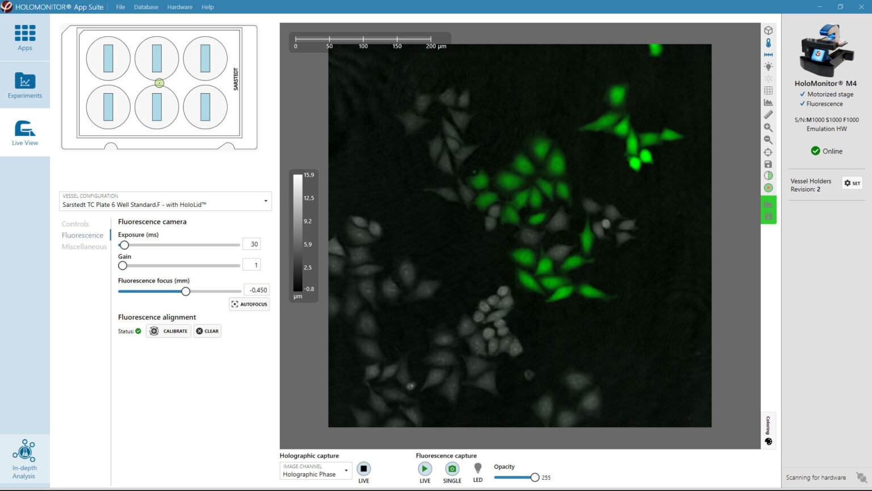Click the ruler measurement tool
Viewport: 872px width, 491px height.
point(768,114)
